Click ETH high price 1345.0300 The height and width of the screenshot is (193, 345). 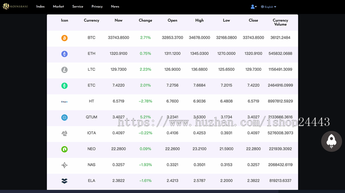coord(199,53)
